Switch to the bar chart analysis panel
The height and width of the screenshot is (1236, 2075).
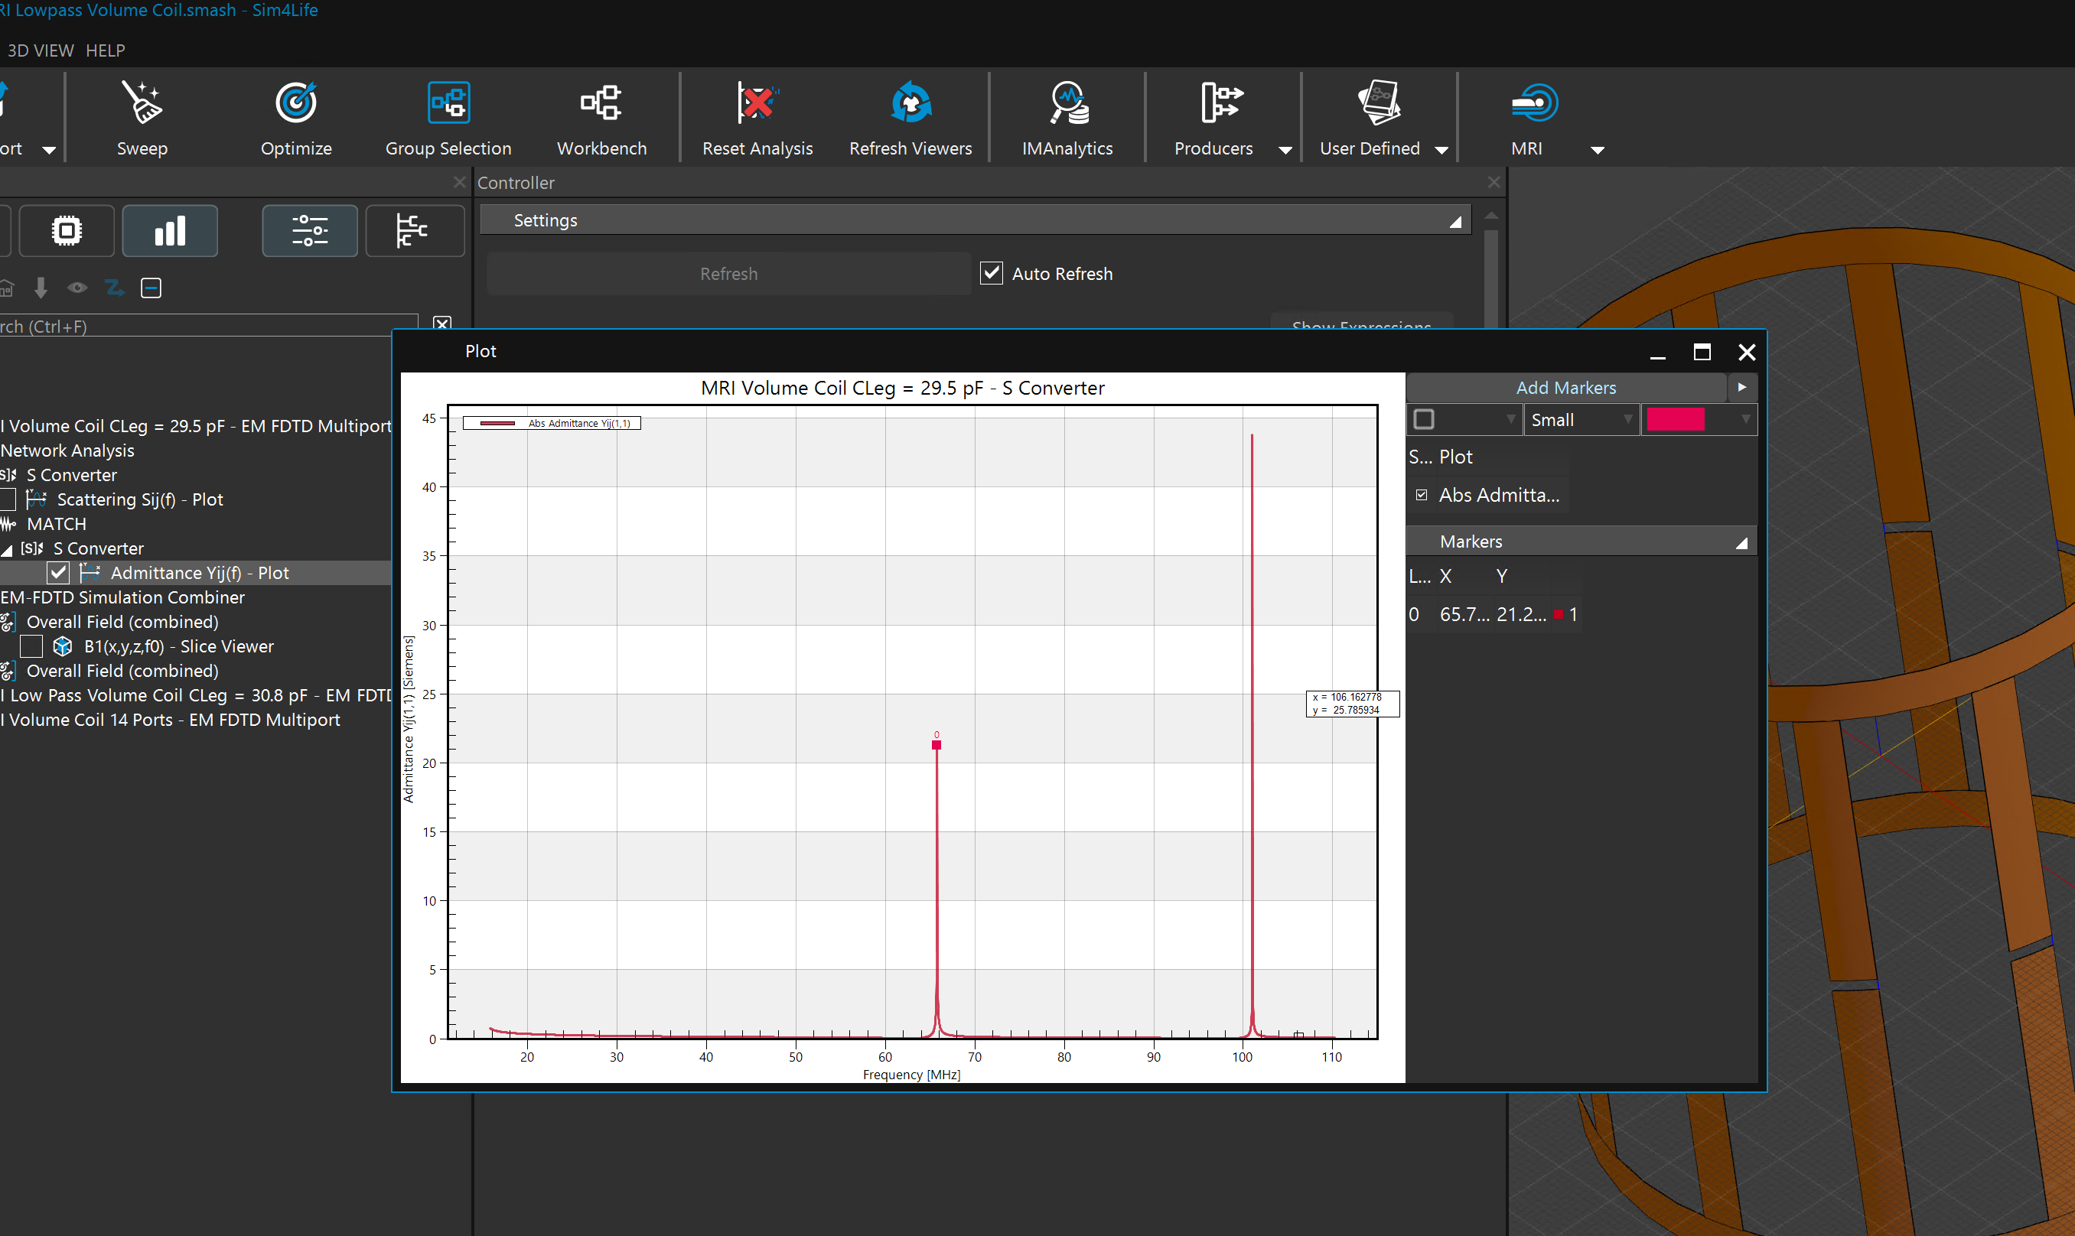[x=170, y=231]
